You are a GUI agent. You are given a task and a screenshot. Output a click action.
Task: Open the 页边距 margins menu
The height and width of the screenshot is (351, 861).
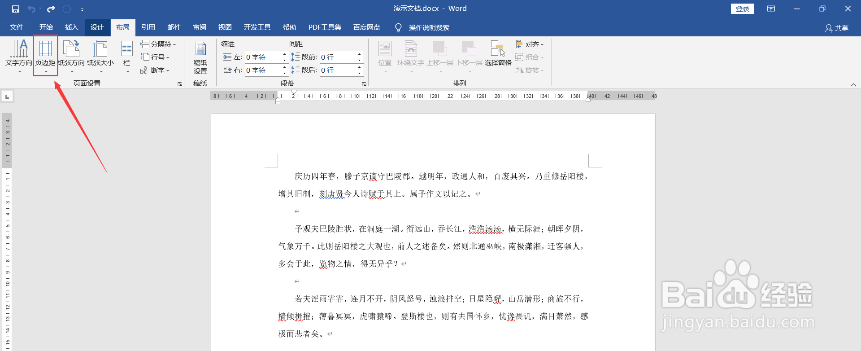pos(45,56)
